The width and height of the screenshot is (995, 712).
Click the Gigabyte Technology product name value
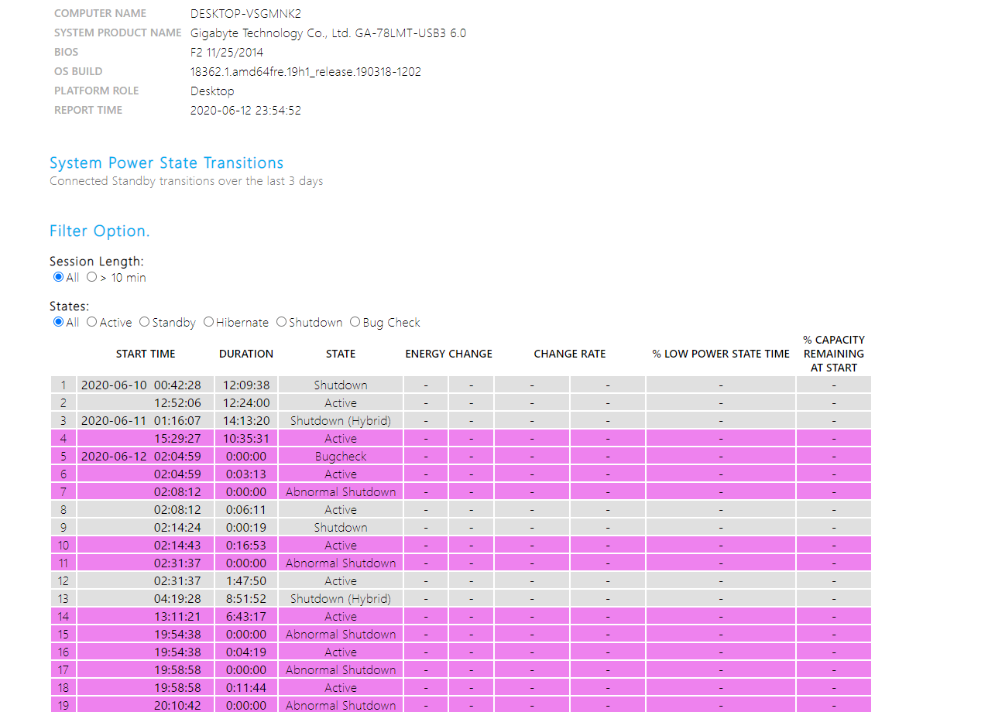point(328,33)
